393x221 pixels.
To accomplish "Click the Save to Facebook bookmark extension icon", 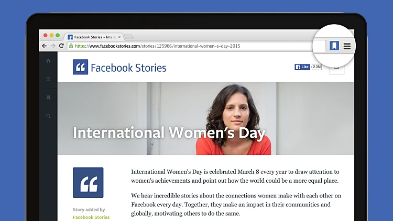I will point(334,46).
